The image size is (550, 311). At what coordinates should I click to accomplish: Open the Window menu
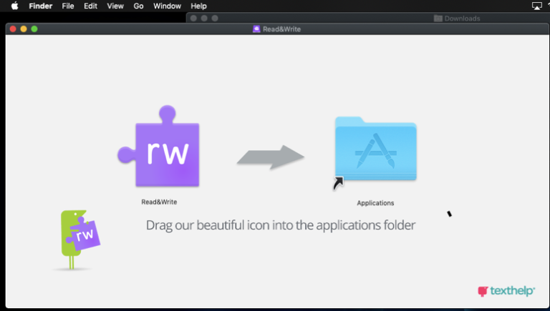click(167, 6)
